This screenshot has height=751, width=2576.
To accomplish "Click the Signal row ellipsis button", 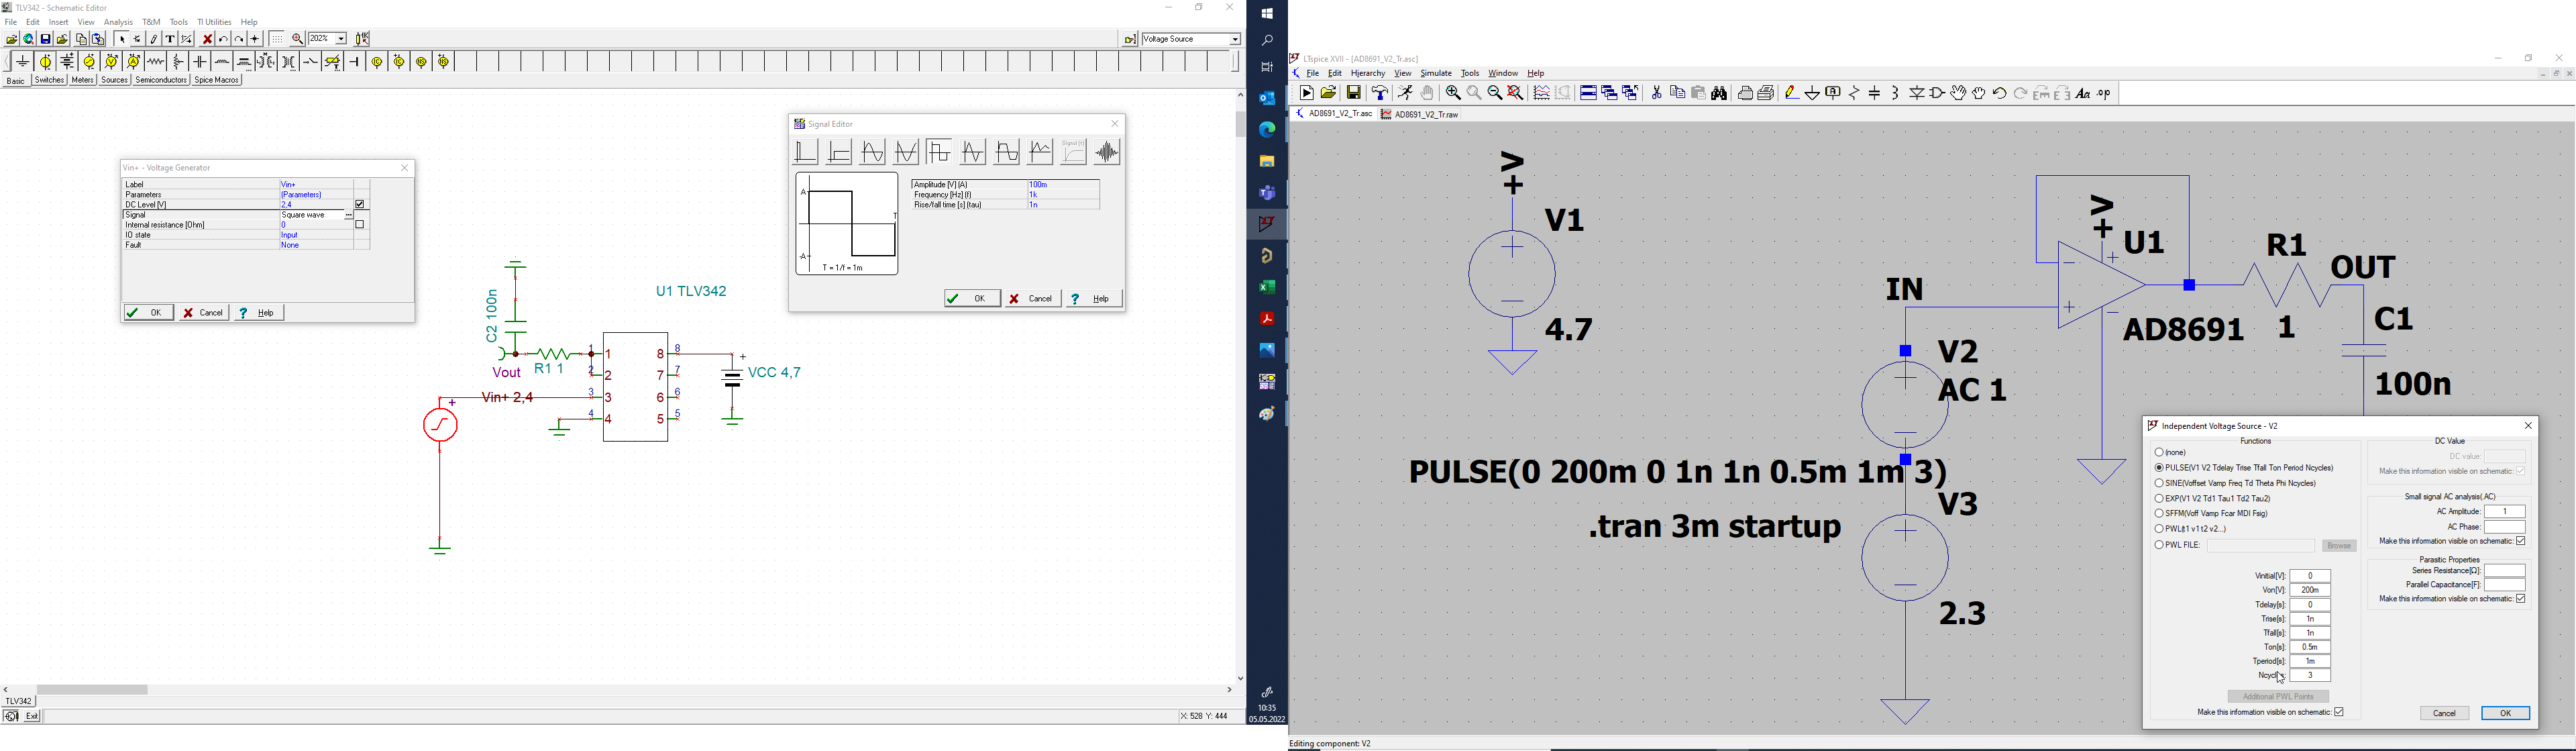I will [x=348, y=215].
